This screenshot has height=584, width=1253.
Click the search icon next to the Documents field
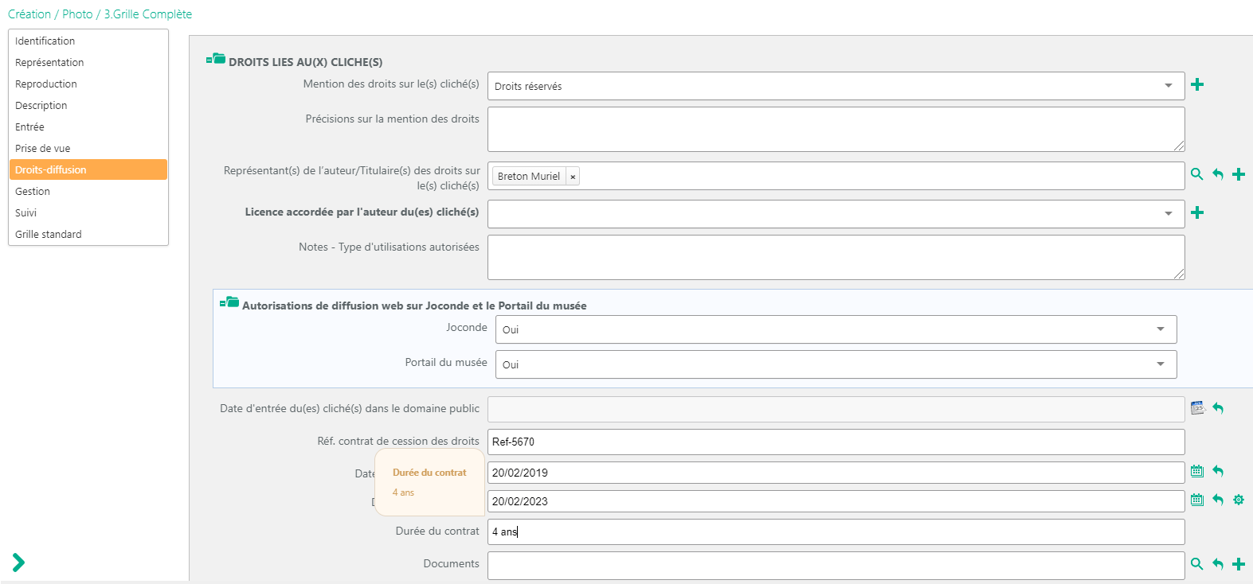coord(1196,564)
